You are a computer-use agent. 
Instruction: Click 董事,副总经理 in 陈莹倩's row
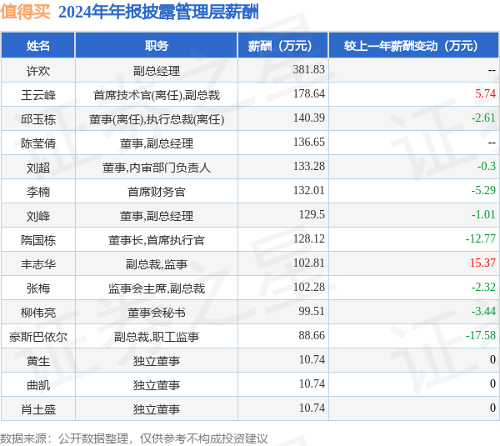[157, 143]
